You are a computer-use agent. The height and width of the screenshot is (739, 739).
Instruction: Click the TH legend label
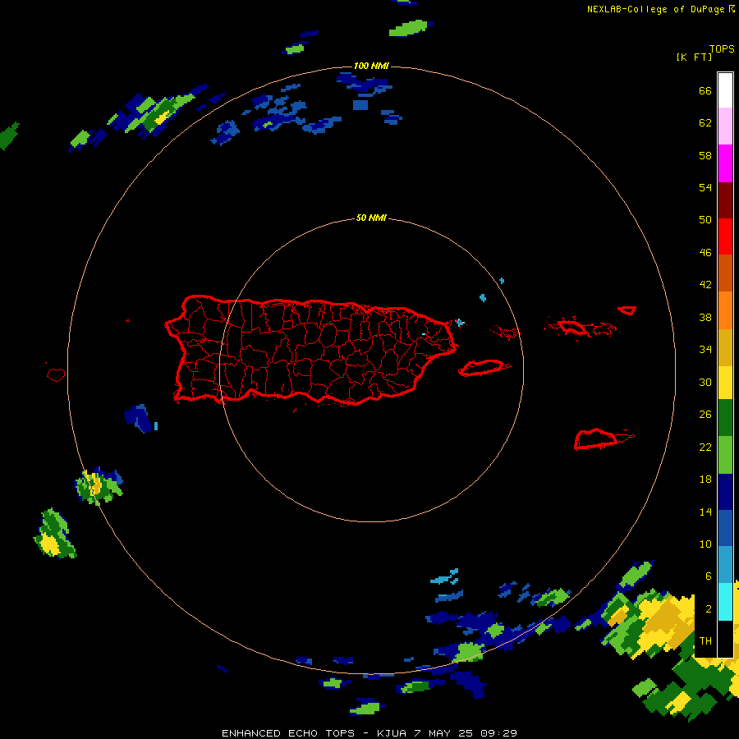click(705, 641)
